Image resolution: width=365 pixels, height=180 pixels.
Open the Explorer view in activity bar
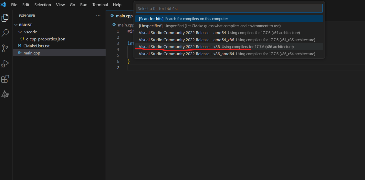point(5,18)
